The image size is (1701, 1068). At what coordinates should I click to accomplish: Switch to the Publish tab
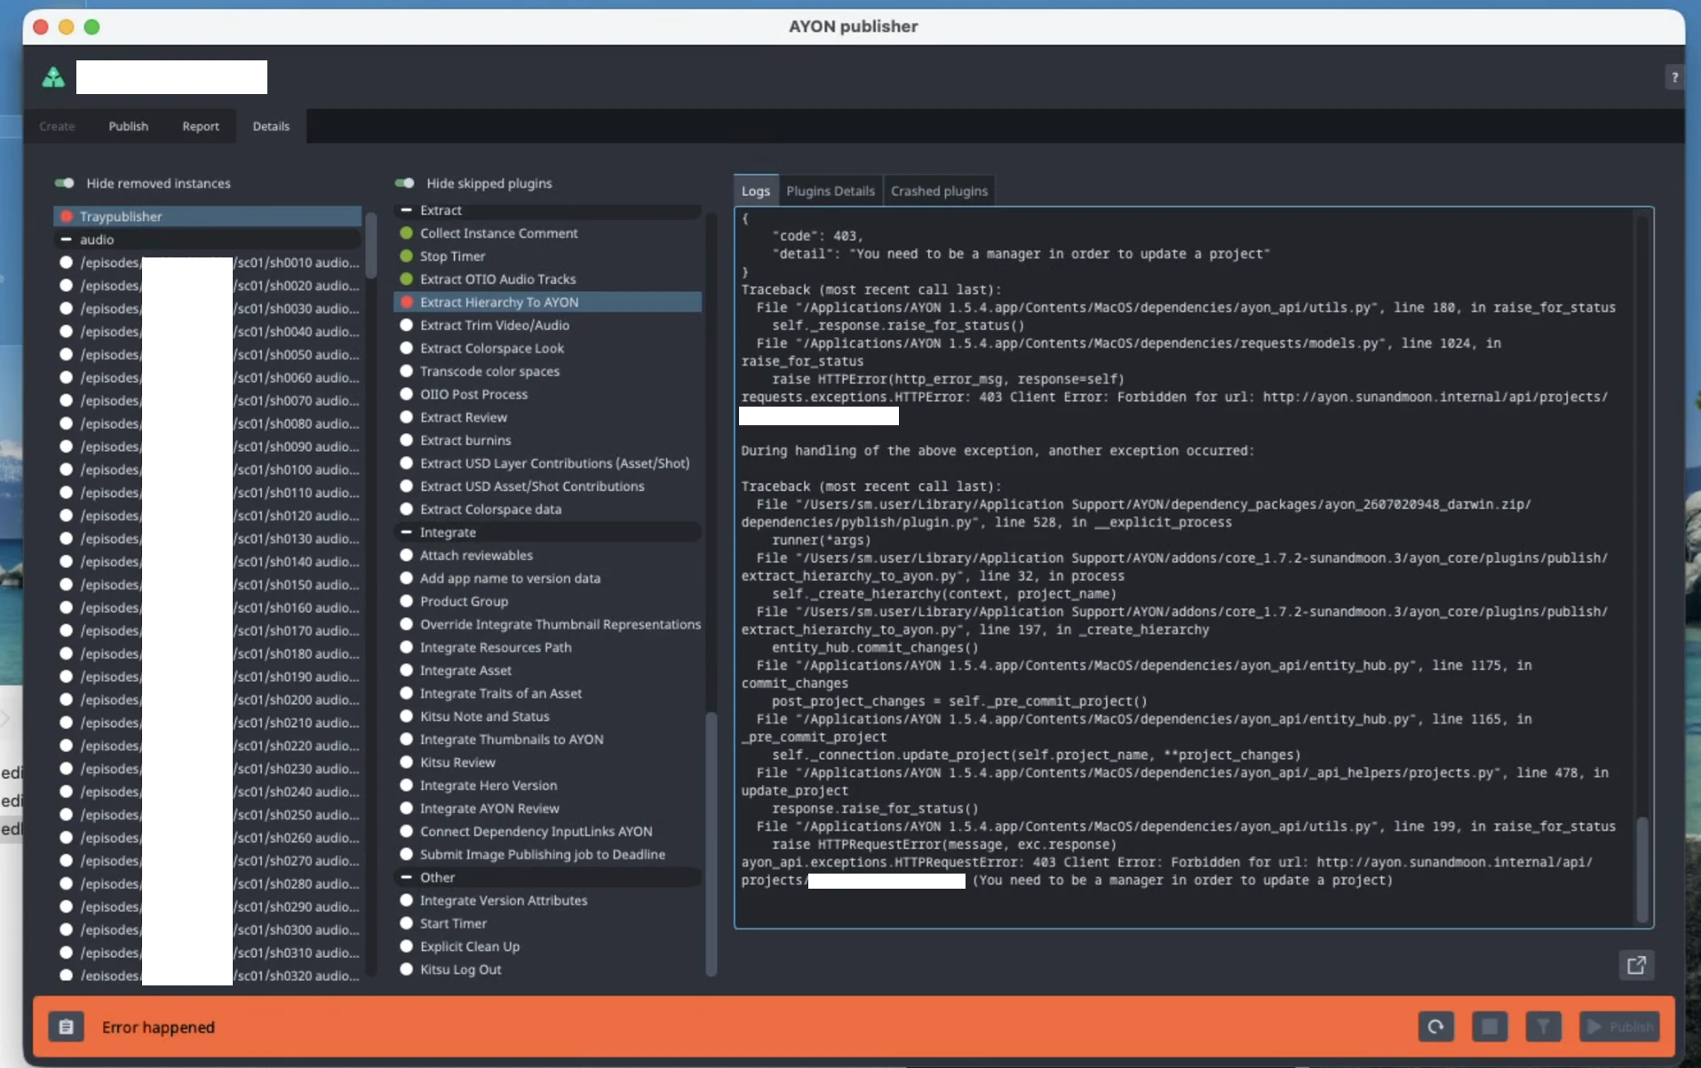(x=129, y=126)
